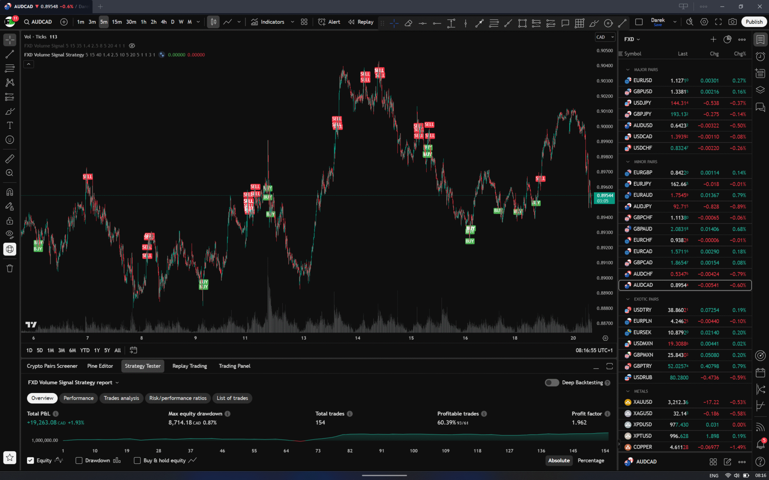The width and height of the screenshot is (769, 480).
Task: Open the FXD Volume Signal Strategy report dropdown
Action: pos(118,382)
